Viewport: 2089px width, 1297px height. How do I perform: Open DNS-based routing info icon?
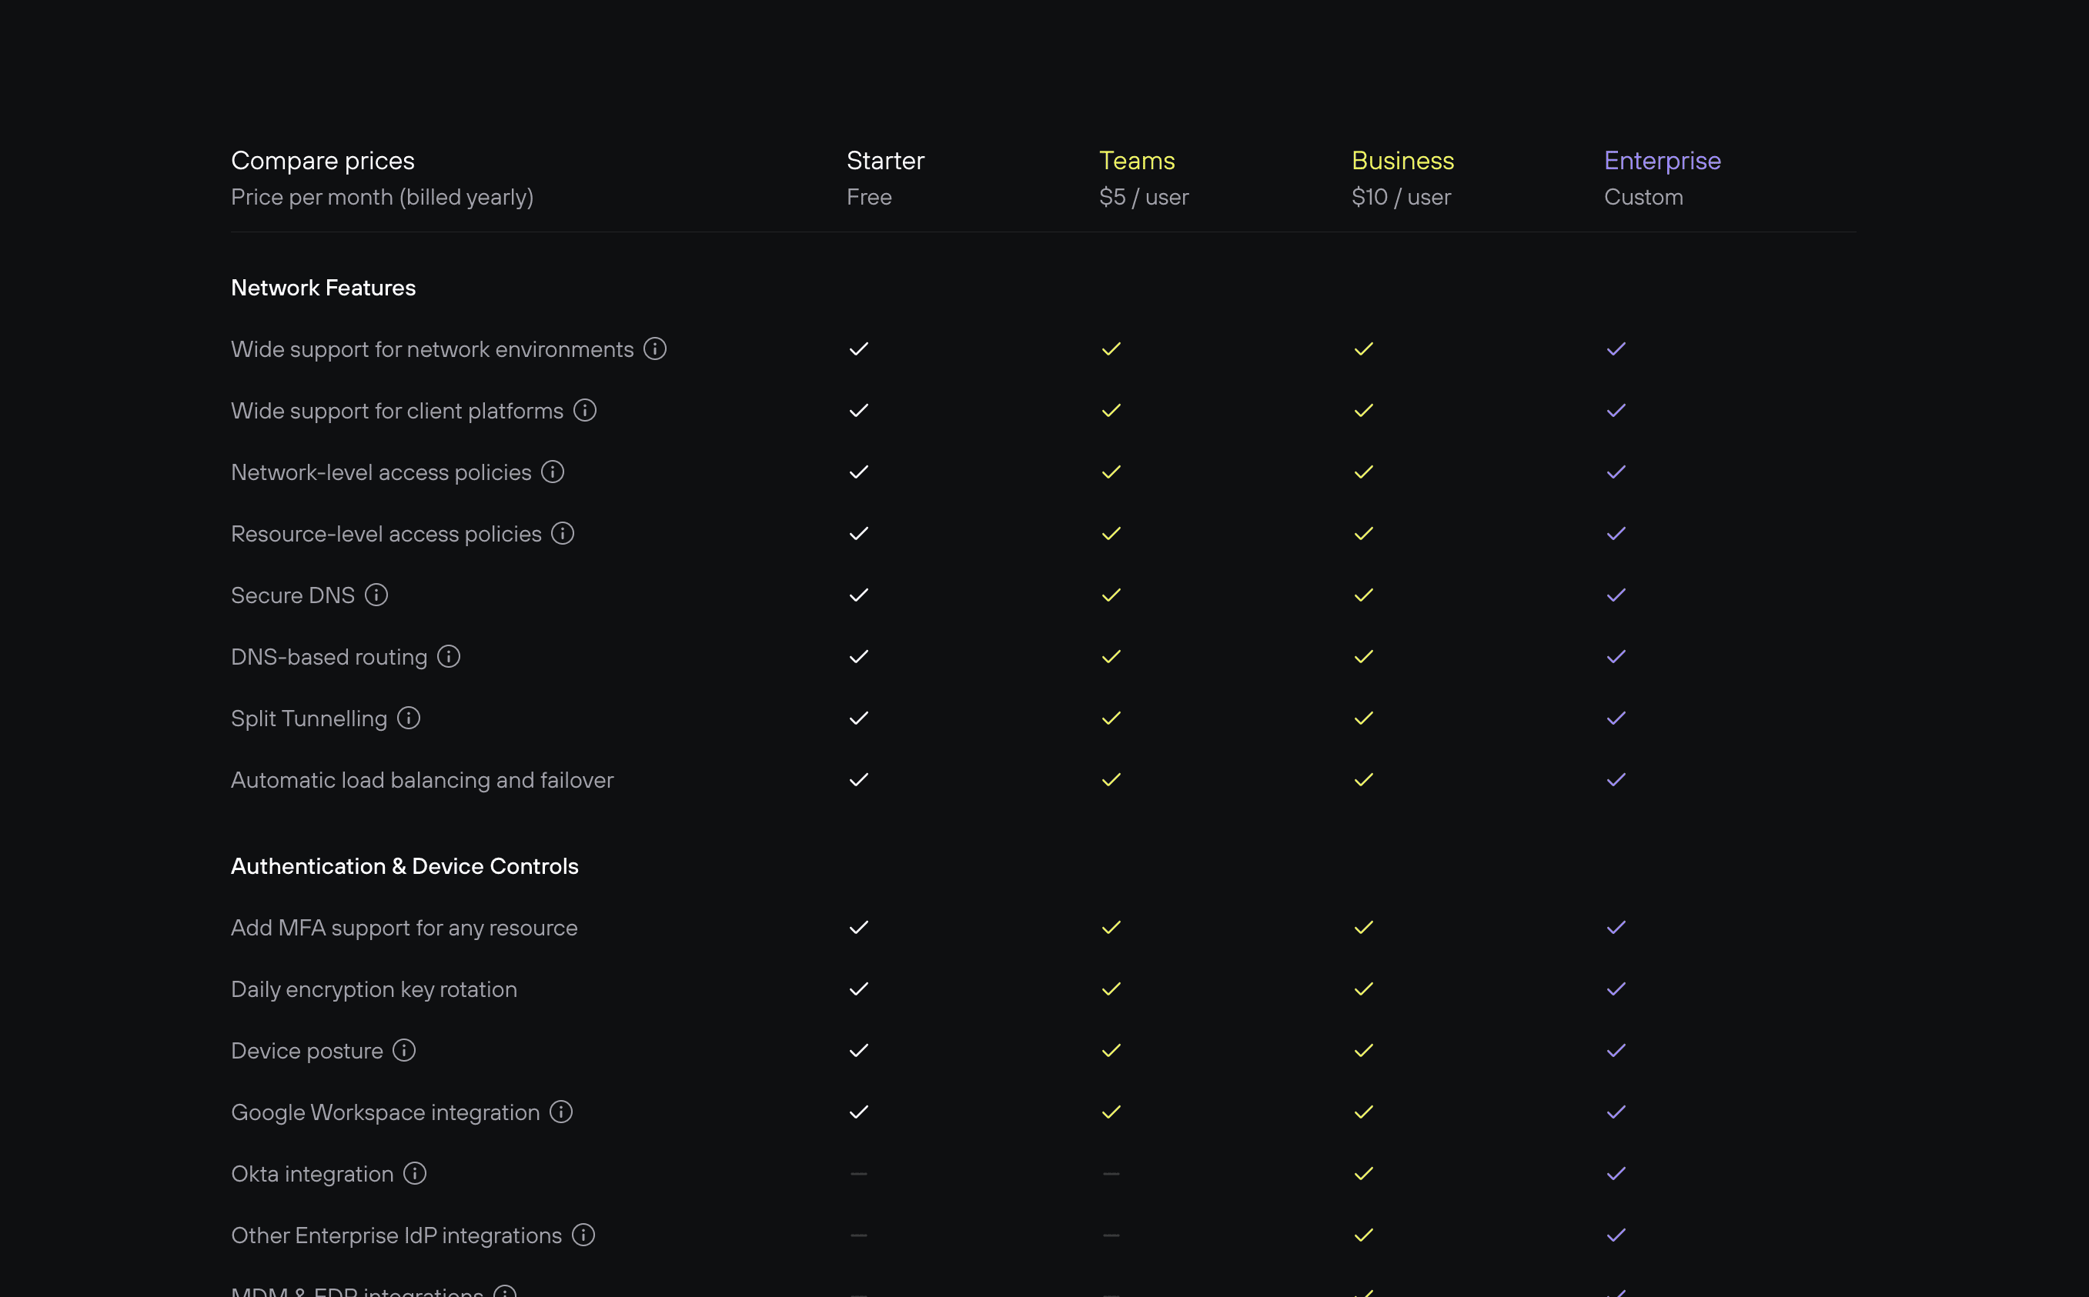[x=449, y=656]
